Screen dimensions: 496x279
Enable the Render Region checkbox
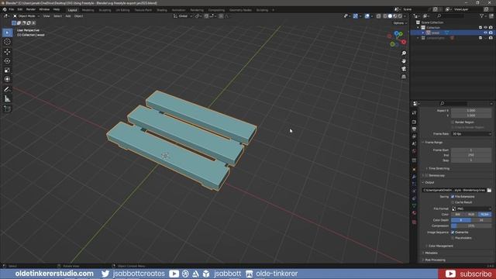[453, 122]
